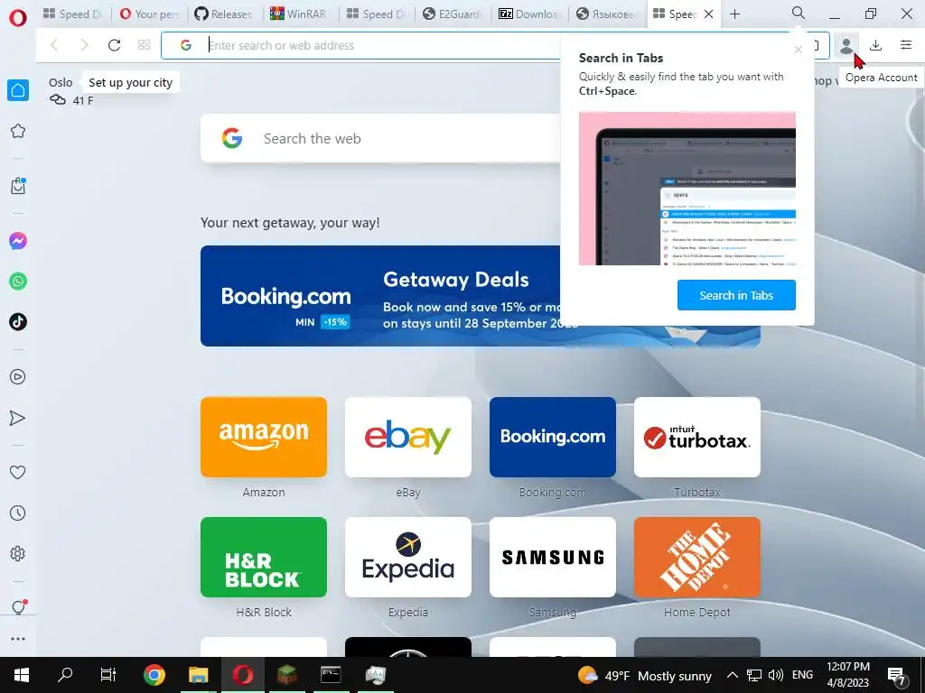Screen dimensions: 925x693
Task: Open WhatsApp in the sidebar
Action: (18, 282)
